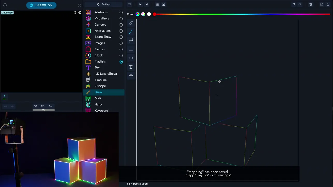Go to the previous drawing frame
Image resolution: width=333 pixels, height=187 pixels.
(140, 4)
